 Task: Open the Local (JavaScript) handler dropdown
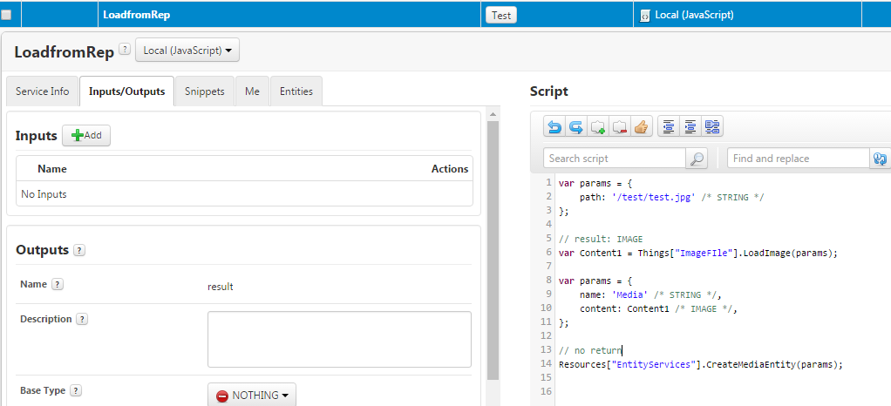click(187, 50)
